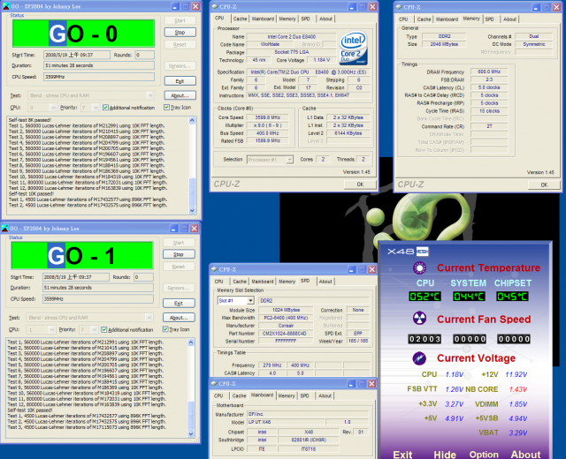Click the GO-0 SP2004 window title icon
Viewport: 566px width, 459px height.
click(x=5, y=6)
